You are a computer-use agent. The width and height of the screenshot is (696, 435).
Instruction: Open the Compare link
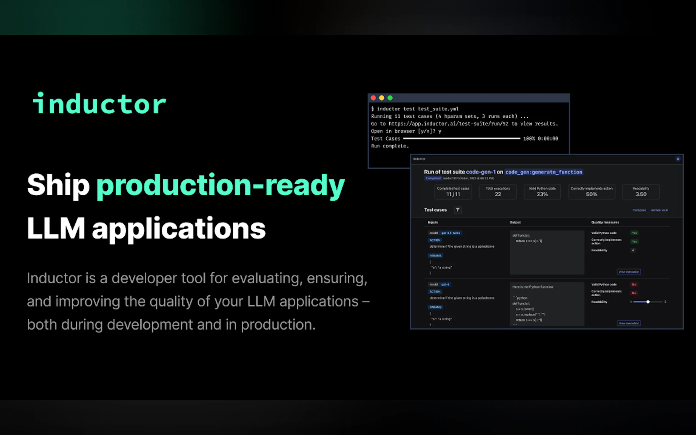pyautogui.click(x=639, y=210)
